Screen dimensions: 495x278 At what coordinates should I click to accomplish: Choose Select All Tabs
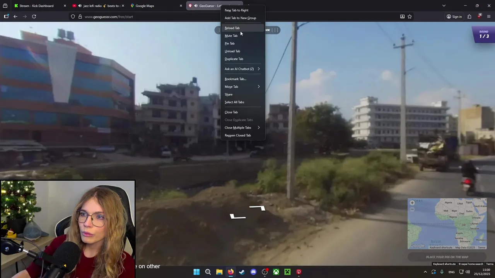click(x=243, y=102)
